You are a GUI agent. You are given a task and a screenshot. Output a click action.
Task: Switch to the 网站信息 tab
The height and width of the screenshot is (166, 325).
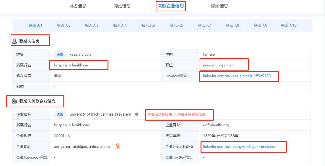click(x=122, y=6)
